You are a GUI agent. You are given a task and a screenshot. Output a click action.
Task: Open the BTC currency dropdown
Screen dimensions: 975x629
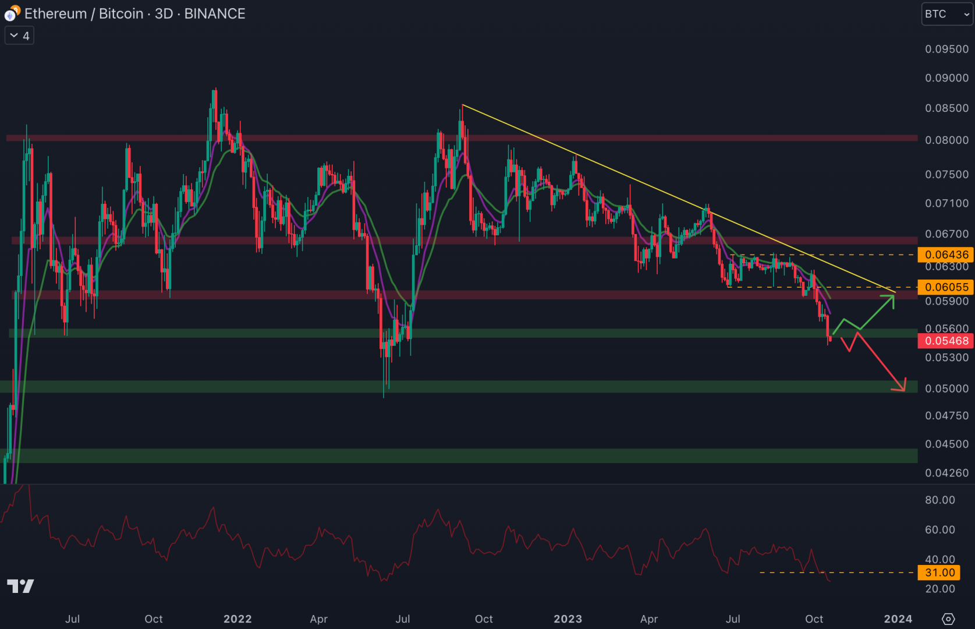(947, 14)
